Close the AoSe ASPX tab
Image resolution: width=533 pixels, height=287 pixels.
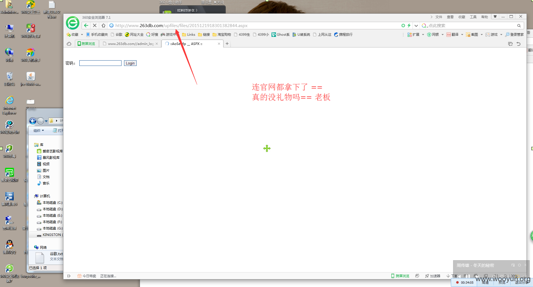[219, 44]
